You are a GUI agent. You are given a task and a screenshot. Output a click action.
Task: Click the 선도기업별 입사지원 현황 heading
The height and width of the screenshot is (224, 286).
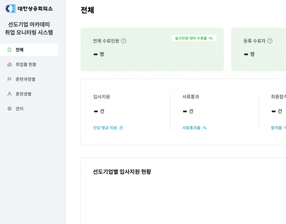click(x=122, y=172)
